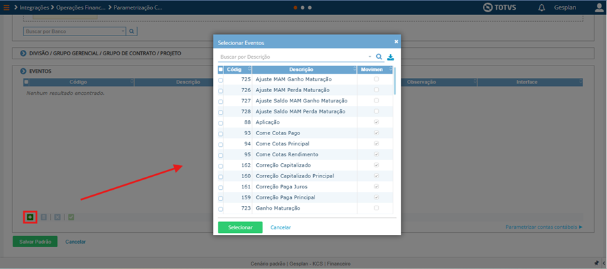Click the Eventos section circle arrow icon
Viewport: 607px width, 269px height.
tap(23, 72)
